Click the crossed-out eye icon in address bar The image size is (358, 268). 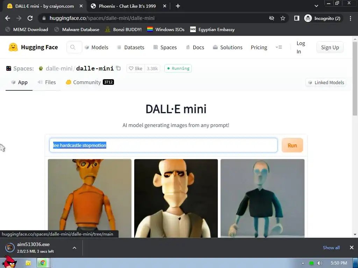pyautogui.click(x=271, y=18)
